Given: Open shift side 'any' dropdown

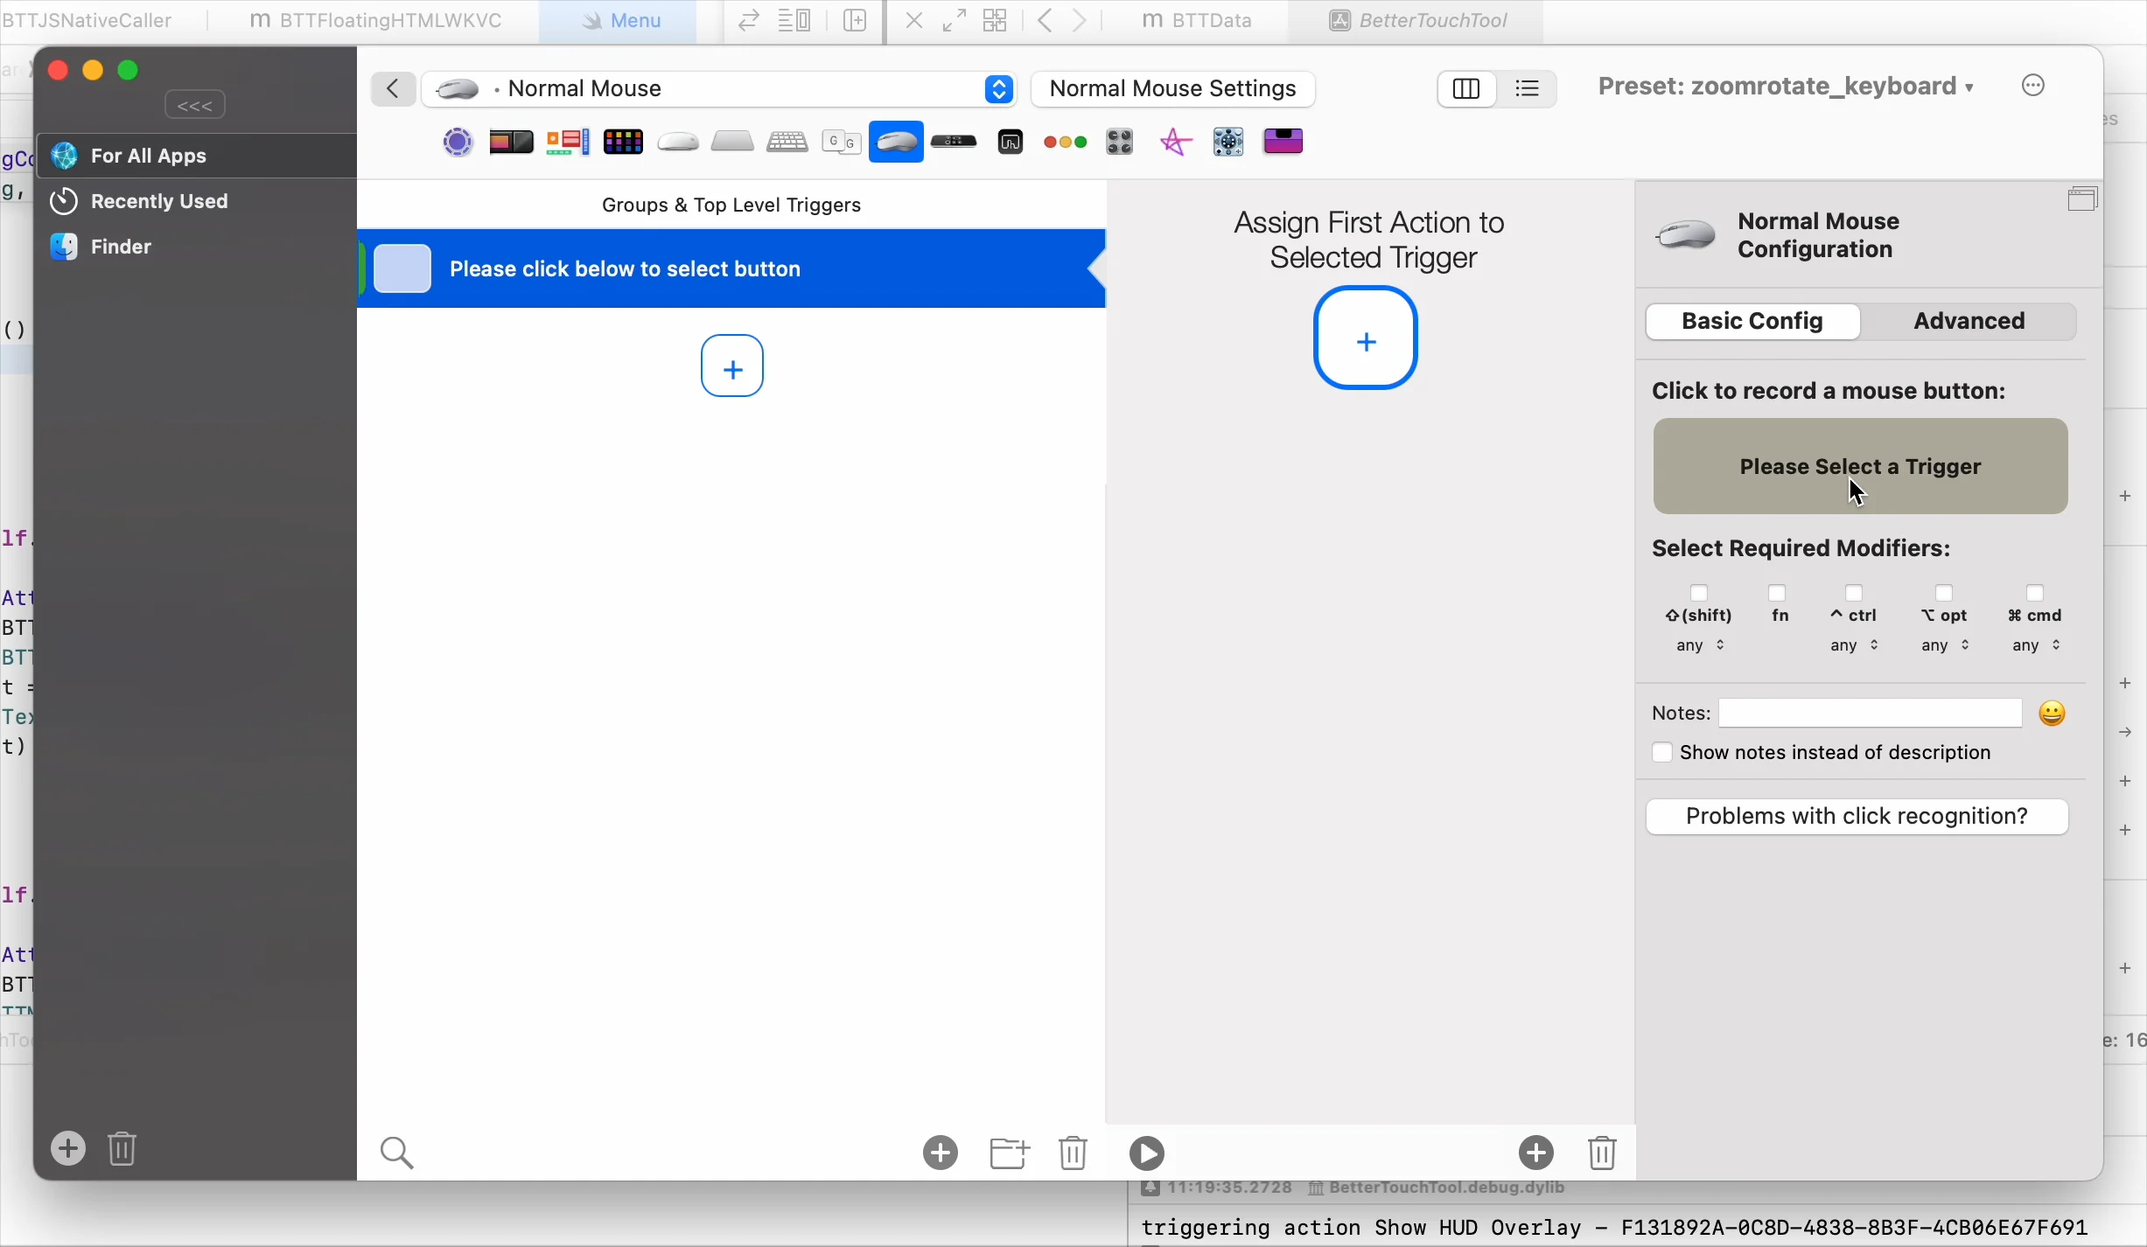Looking at the screenshot, I should coord(1702,647).
